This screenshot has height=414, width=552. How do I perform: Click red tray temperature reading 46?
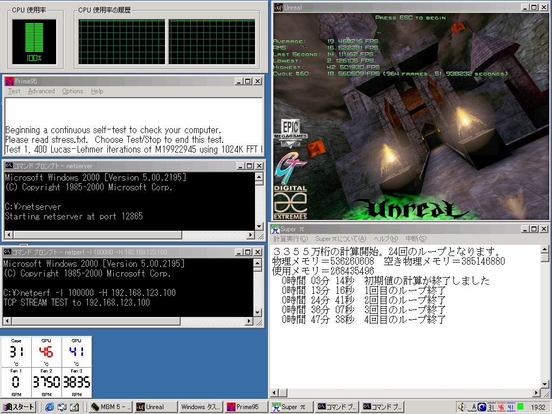click(501, 408)
